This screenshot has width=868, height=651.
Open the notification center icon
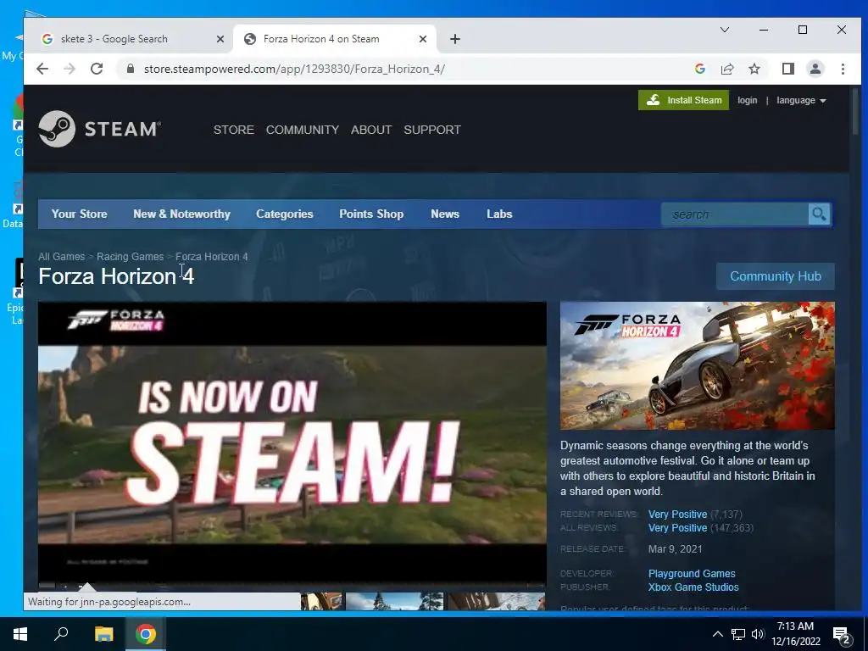[x=842, y=635]
